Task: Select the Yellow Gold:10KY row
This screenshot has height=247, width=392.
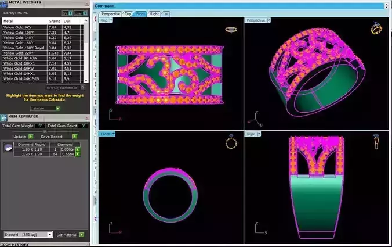Action: tap(42, 33)
